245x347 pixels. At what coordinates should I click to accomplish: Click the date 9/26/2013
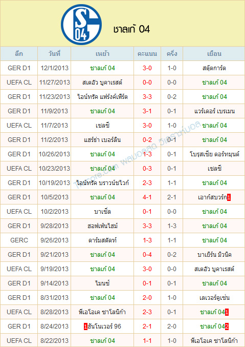pyautogui.click(x=54, y=240)
